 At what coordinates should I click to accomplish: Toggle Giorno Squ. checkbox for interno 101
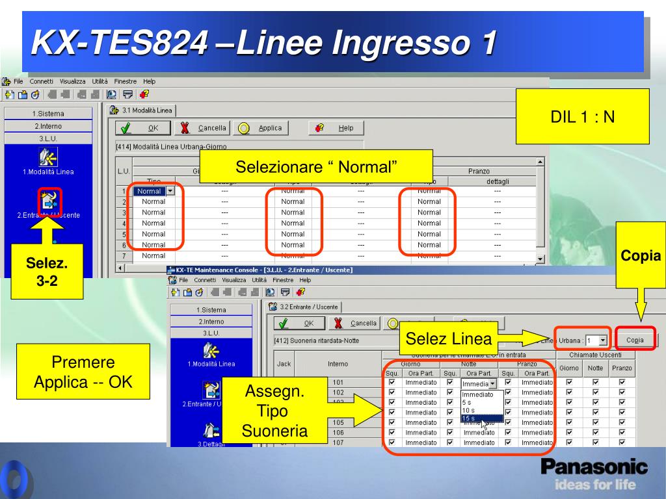pyautogui.click(x=392, y=382)
